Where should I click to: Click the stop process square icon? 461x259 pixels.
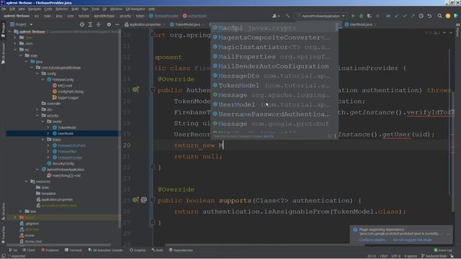377,16
